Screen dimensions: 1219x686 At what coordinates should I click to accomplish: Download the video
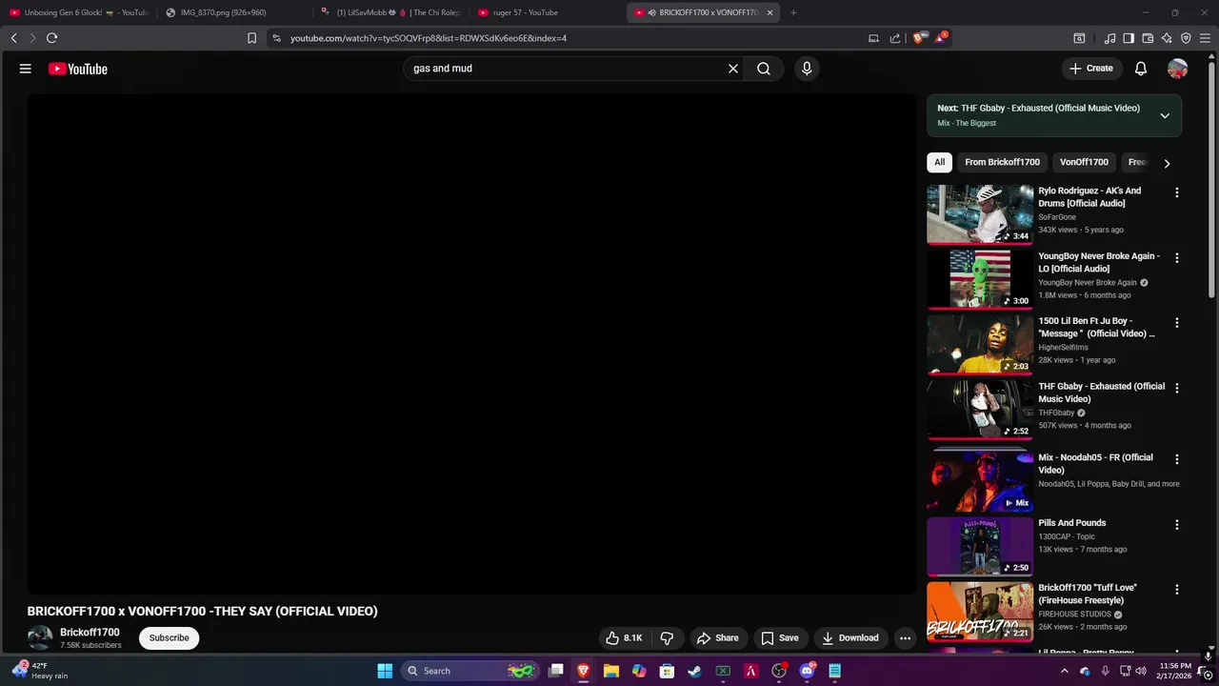pos(849,637)
